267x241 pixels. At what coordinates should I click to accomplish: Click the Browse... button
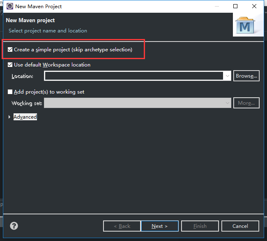[x=246, y=76]
